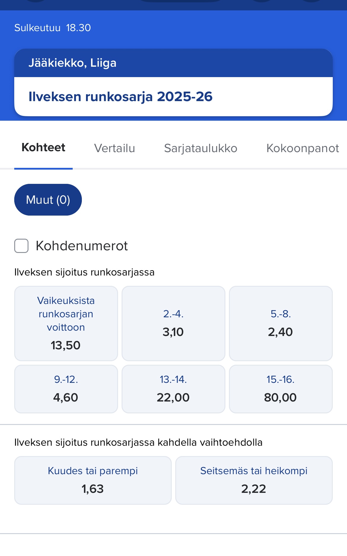Open the Vertailu tab
347x556 pixels.
[114, 148]
